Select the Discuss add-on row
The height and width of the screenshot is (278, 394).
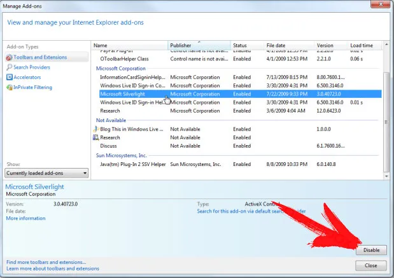[x=237, y=146]
